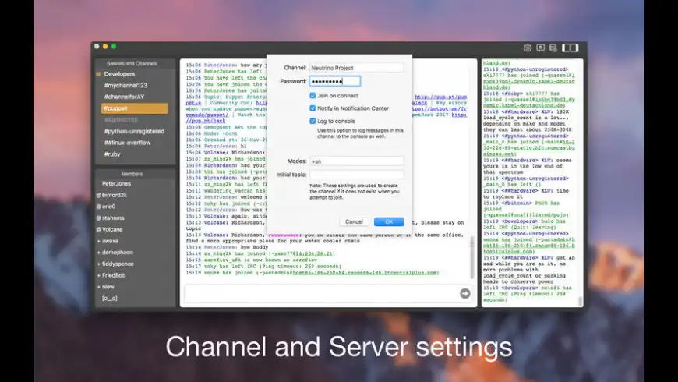Open the settings gear in the toolbar
This screenshot has width=678, height=382.
(x=528, y=48)
